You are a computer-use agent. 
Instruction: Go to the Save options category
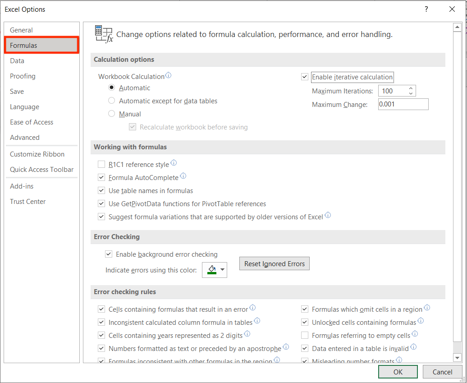click(x=41, y=92)
